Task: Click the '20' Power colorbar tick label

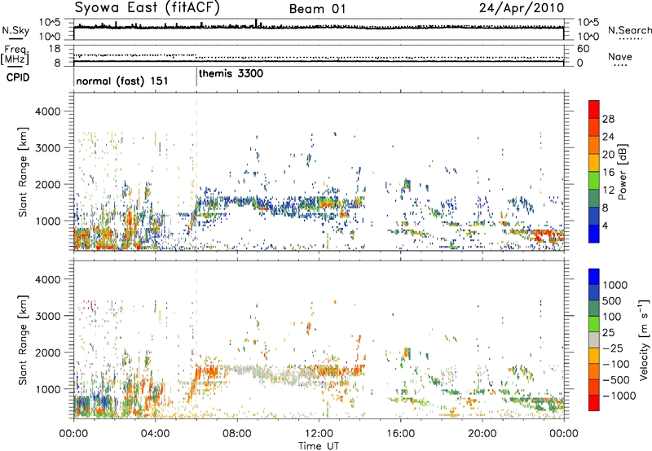Action: (x=608, y=155)
